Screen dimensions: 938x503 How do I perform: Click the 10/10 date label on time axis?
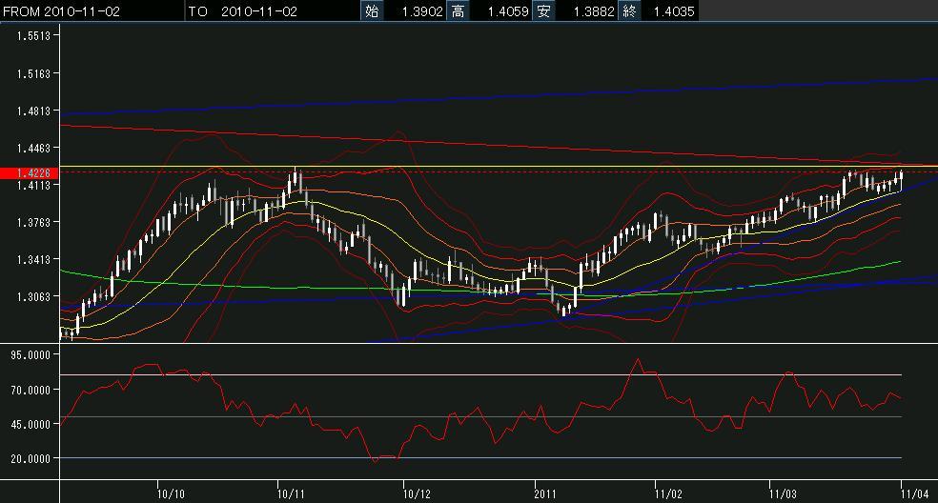[173, 494]
